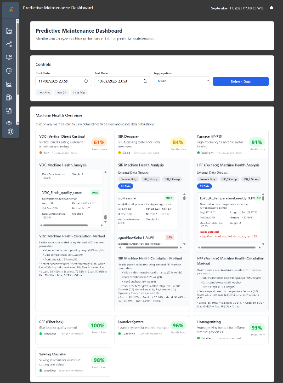Open the Launder System machine card
The height and width of the screenshot is (383, 283).
[152, 328]
